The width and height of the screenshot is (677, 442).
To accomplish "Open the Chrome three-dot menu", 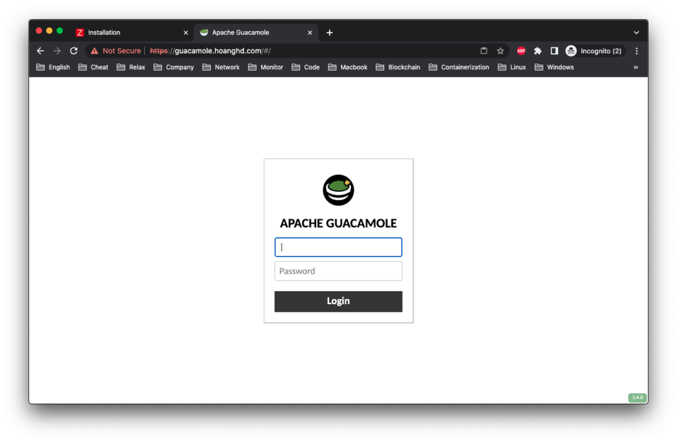I will pos(637,51).
